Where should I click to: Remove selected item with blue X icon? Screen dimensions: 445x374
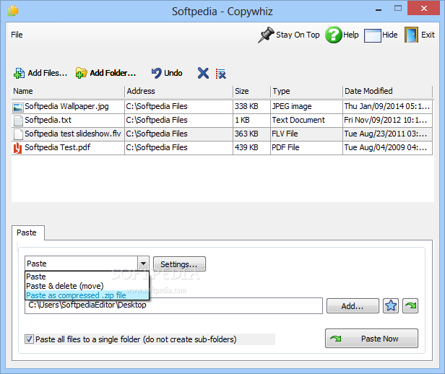tap(203, 73)
